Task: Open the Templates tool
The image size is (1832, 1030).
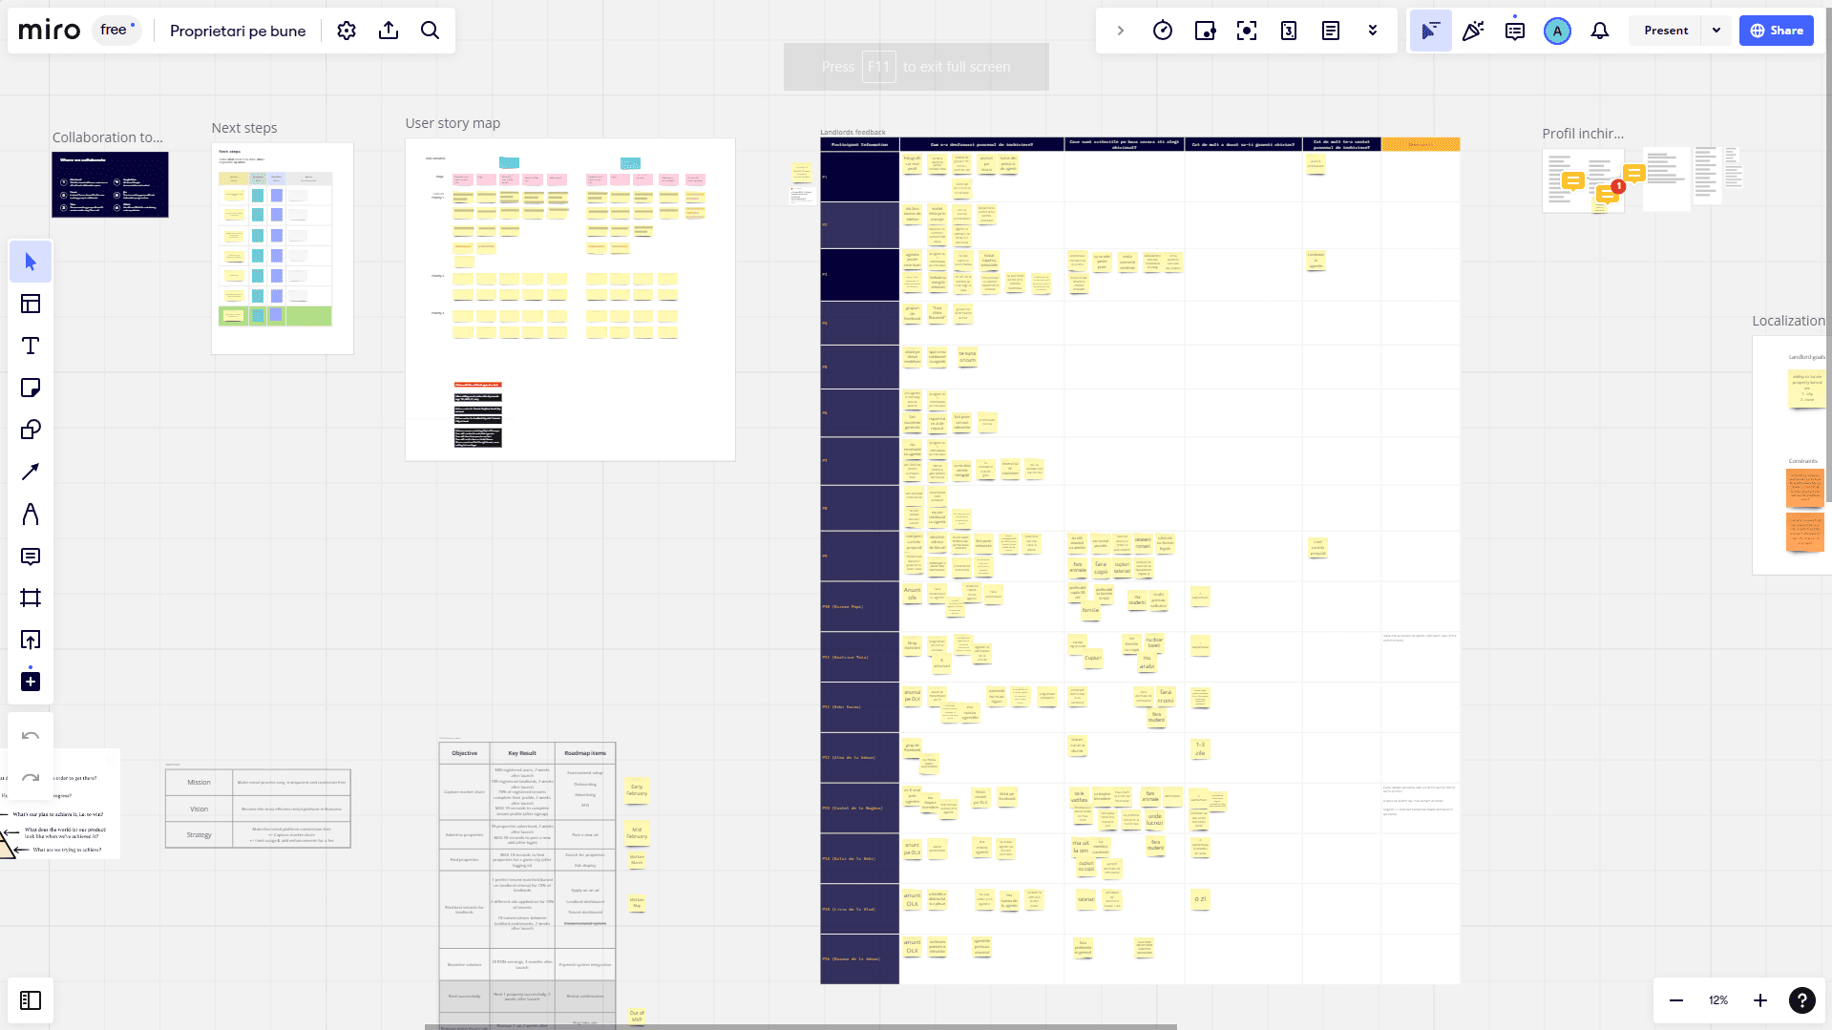Action: pyautogui.click(x=31, y=304)
